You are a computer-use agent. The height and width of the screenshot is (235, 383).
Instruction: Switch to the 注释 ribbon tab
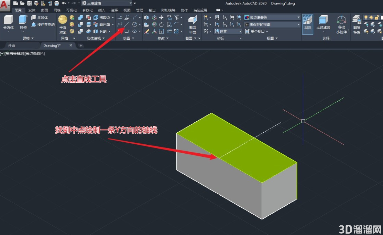pyautogui.click(x=114, y=10)
